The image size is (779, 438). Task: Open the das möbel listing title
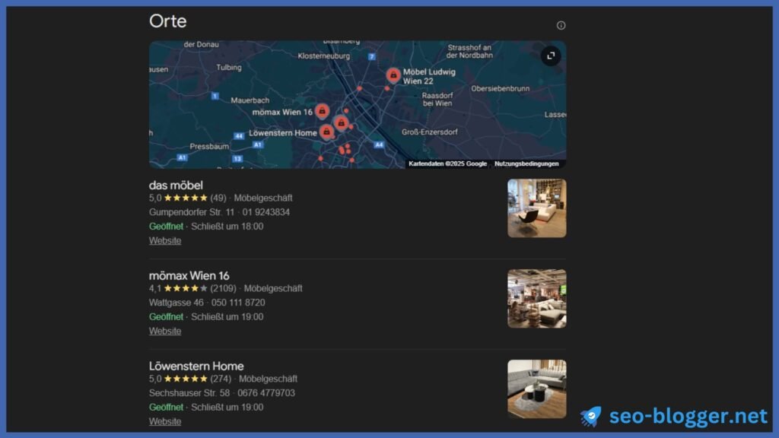click(x=176, y=186)
